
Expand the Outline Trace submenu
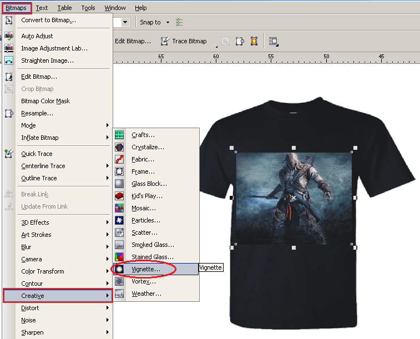coord(108,178)
